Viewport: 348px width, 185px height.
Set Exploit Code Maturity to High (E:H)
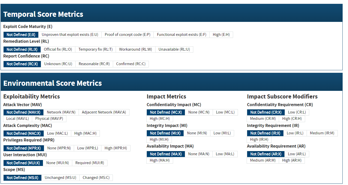(221, 35)
